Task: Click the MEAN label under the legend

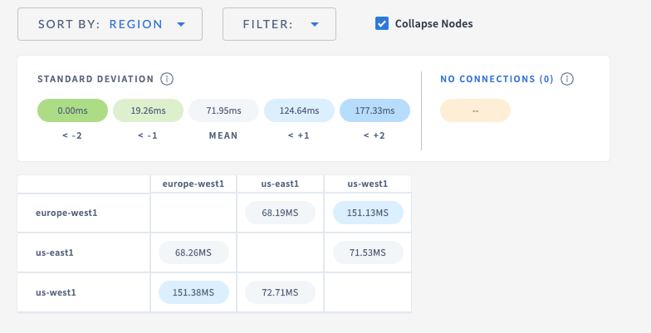Action: pyautogui.click(x=223, y=135)
